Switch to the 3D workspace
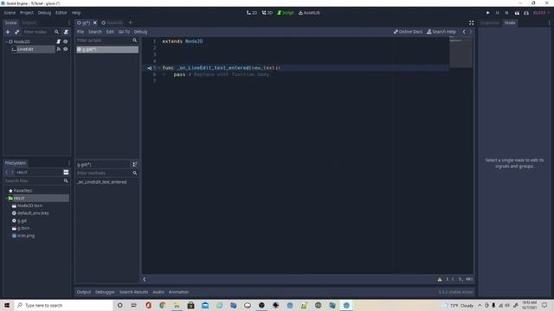 (x=267, y=13)
